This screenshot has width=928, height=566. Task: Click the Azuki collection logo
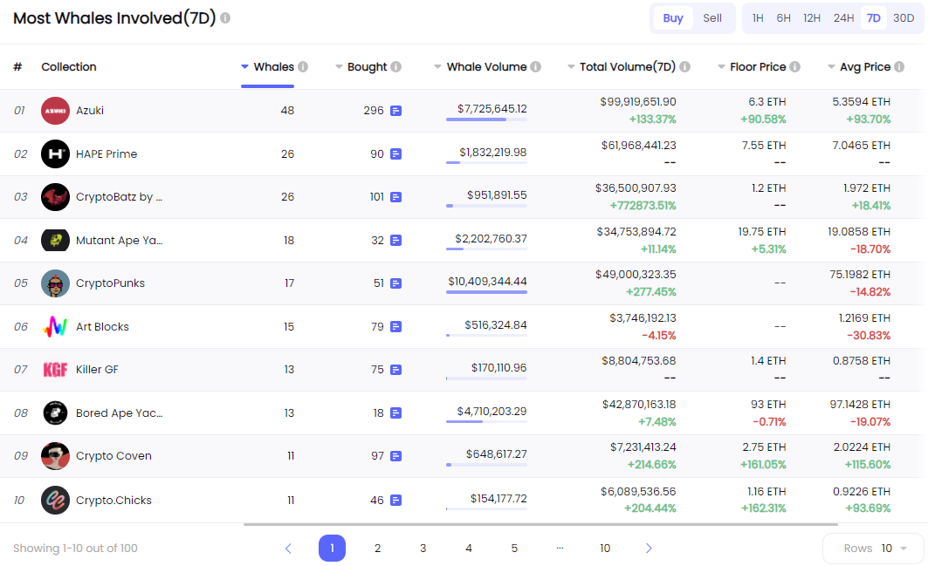click(x=55, y=111)
